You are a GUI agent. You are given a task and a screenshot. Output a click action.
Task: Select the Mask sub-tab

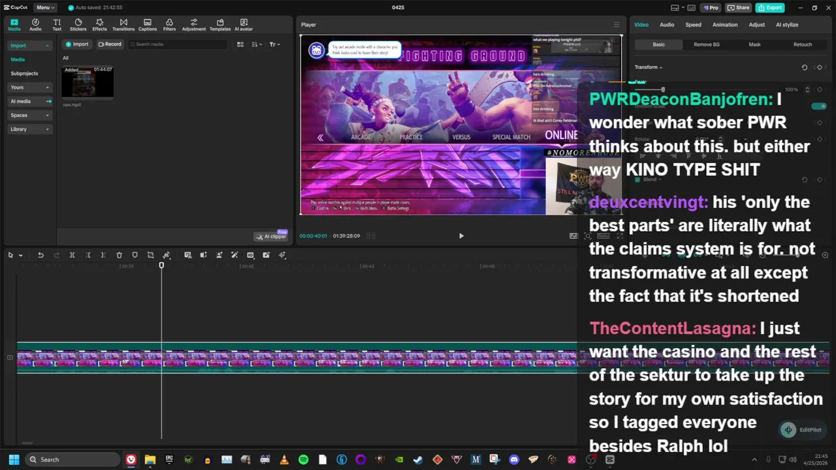[754, 44]
